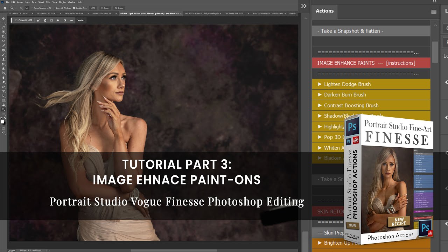Screen dimensions: 448x252
Task: Expand the Whiten action row
Action: 320,148
